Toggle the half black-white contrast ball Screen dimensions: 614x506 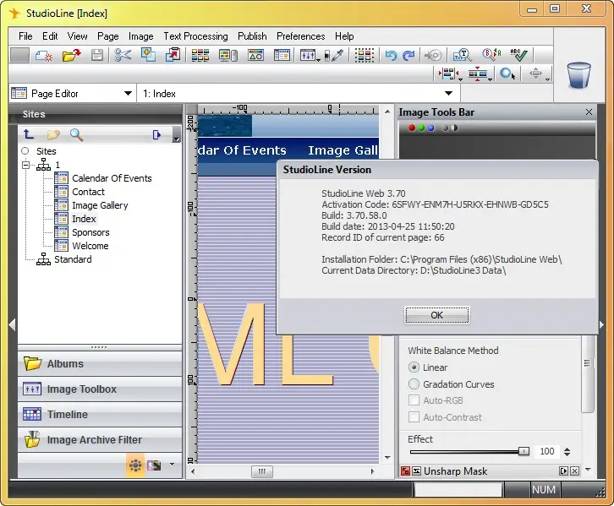point(454,128)
